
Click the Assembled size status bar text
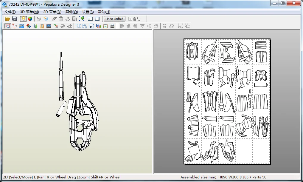tap(223, 177)
